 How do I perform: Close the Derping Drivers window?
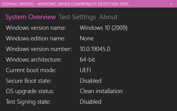pyautogui.click(x=171, y=4)
